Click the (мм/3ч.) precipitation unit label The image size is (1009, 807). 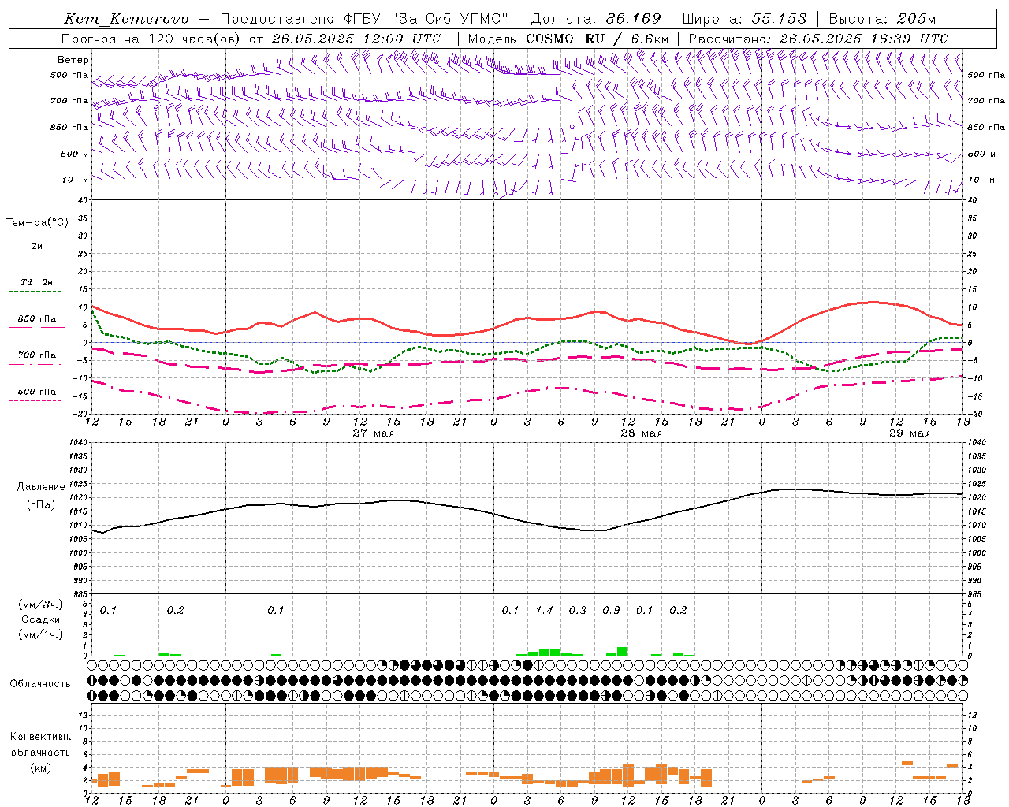41,605
